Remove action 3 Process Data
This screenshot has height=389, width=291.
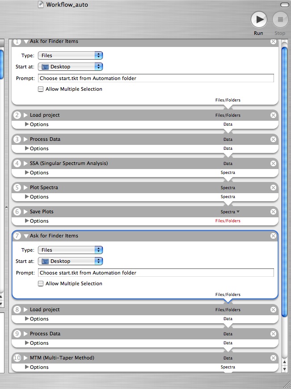[273, 139]
